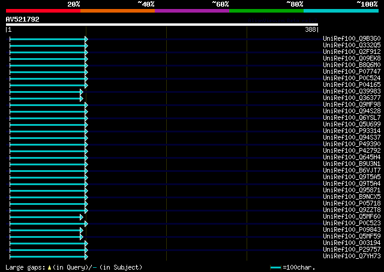This screenshot has width=384, height=272.
Task: Click the alignment arrowhead for Q2F912
Action: pos(86,52)
